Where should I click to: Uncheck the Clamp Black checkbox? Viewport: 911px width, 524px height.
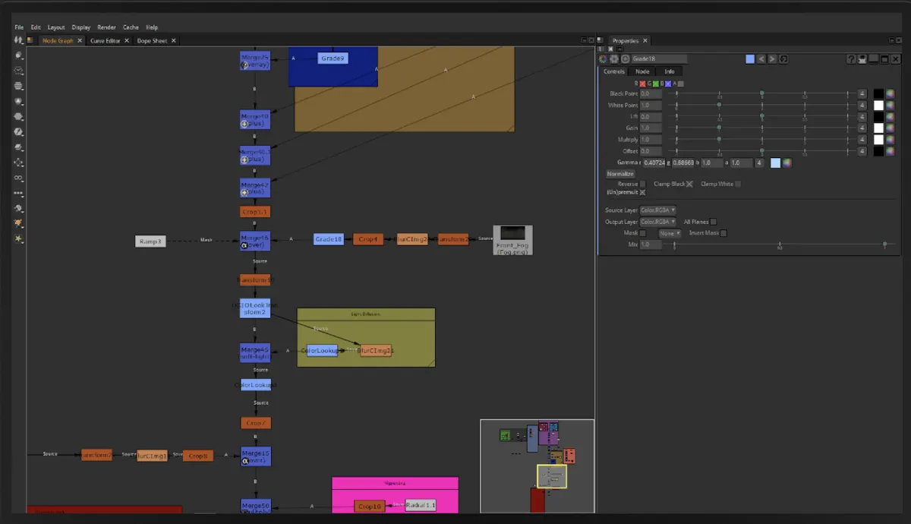point(689,184)
